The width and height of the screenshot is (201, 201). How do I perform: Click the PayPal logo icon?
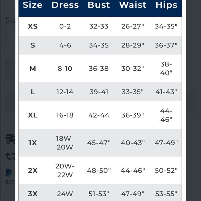(9, 173)
